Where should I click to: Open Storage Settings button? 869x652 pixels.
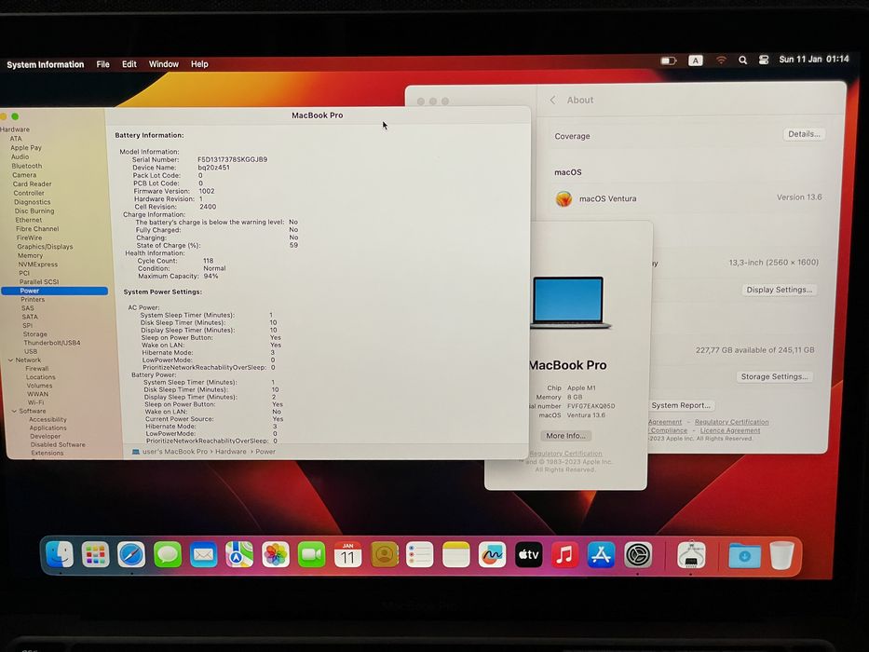point(774,376)
